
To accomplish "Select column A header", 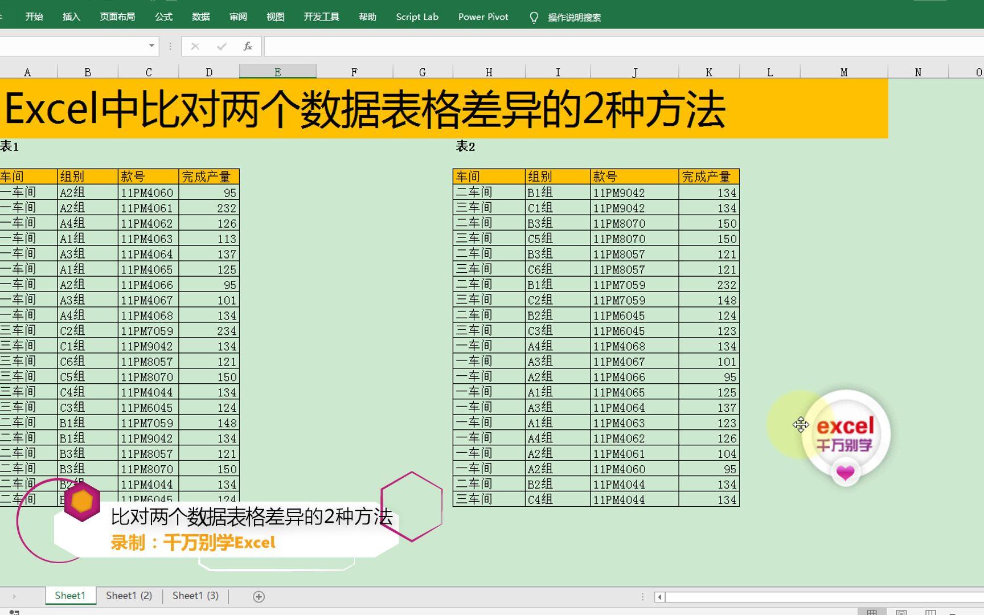I will pos(27,72).
